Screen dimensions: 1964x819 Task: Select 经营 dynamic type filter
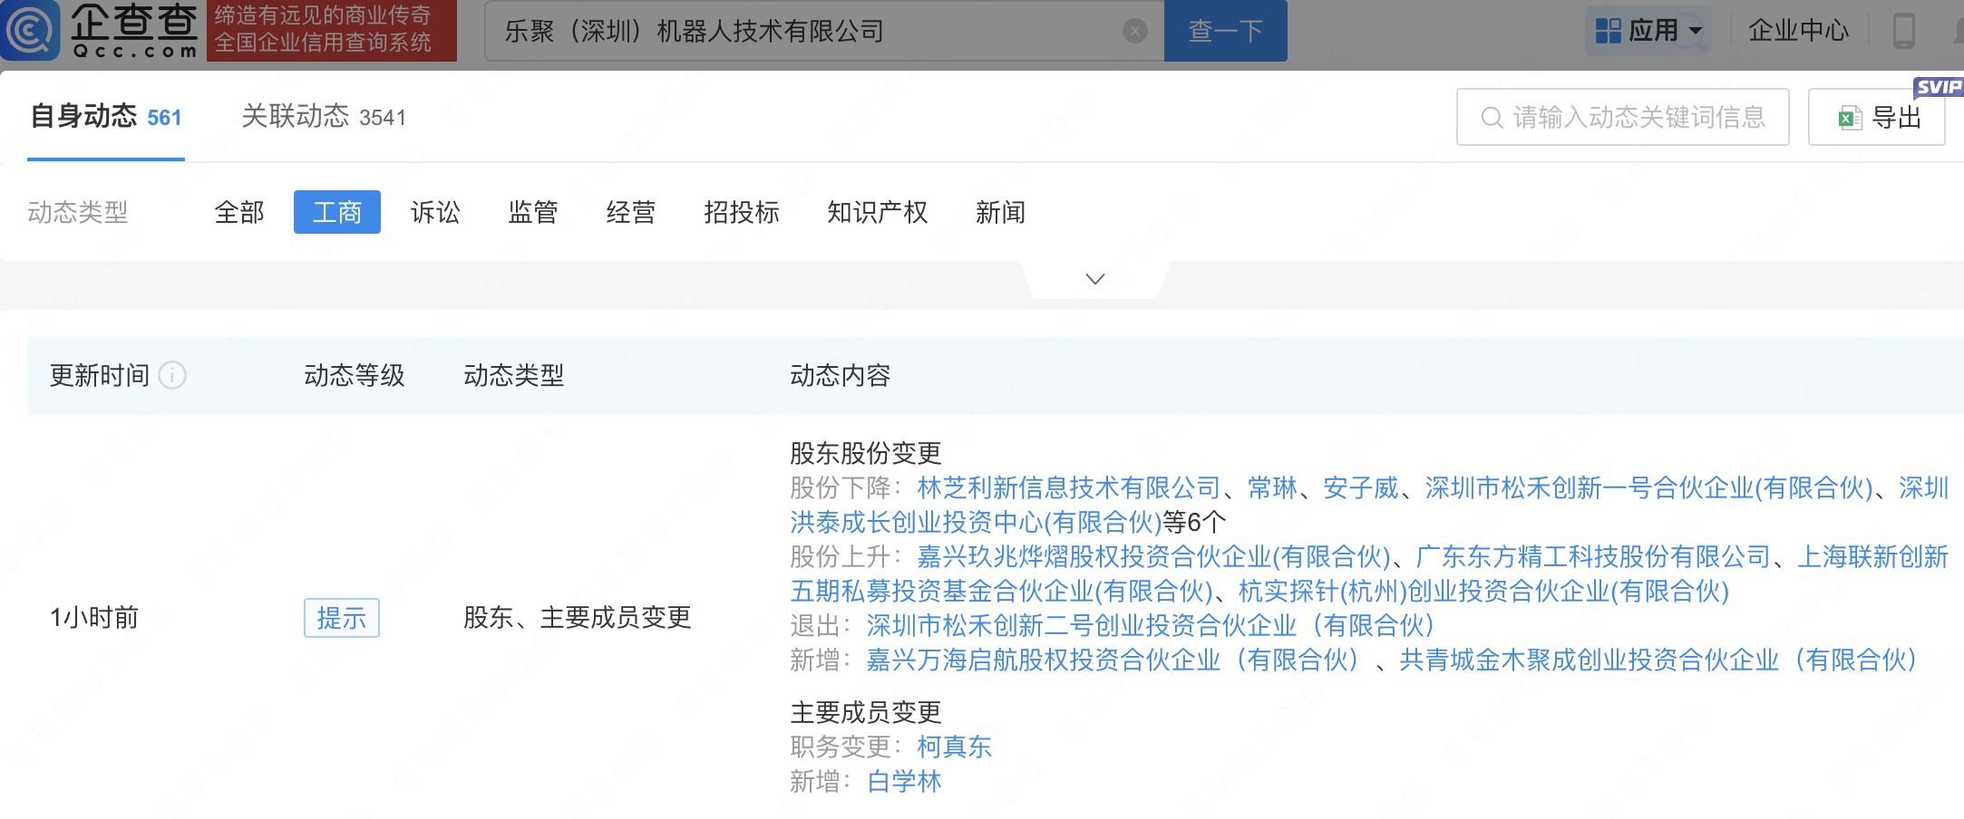(x=631, y=212)
